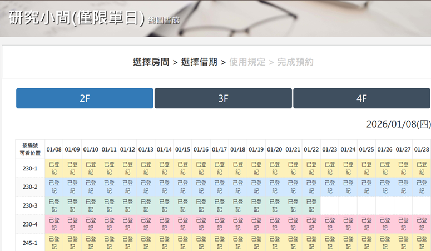Viewport: 431px width, 251px height.
Task: Choose empty 230-3 slot on 01/25
Action: click(366, 205)
